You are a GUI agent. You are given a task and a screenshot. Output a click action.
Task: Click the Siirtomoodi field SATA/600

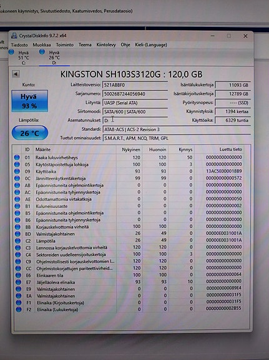point(135,111)
